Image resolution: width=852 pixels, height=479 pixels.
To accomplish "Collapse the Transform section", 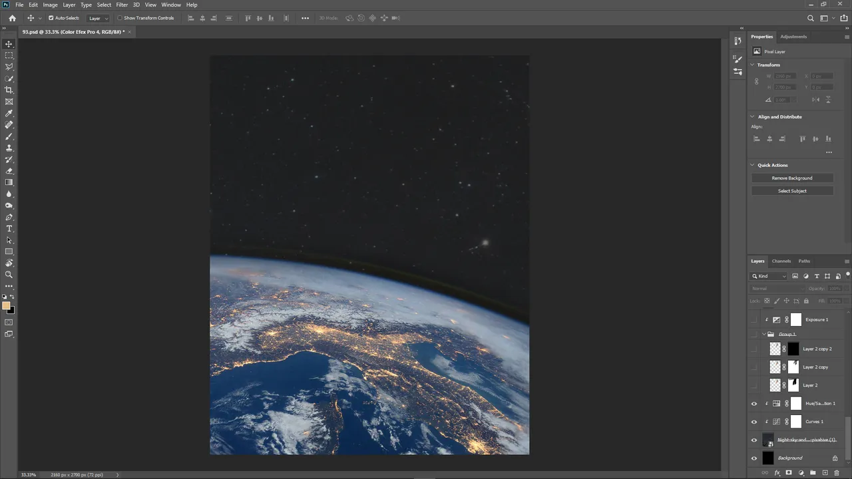I will tap(753, 65).
